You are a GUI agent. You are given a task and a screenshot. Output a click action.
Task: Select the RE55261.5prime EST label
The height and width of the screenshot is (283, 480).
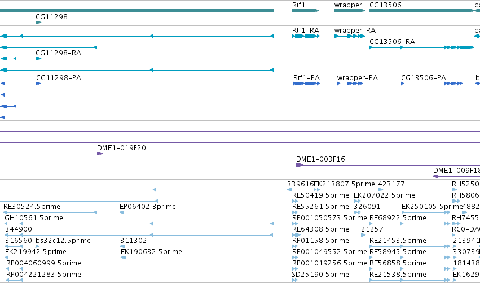tap(320, 207)
